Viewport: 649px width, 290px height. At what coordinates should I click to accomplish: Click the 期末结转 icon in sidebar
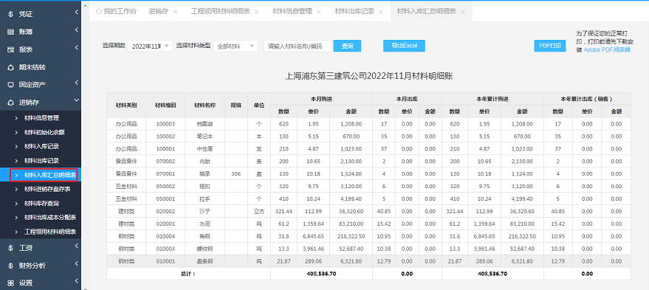pos(11,67)
